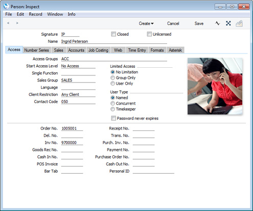This screenshot has width=253, height=211.
Task: Click the Del. No. field
Action: tap(72, 136)
